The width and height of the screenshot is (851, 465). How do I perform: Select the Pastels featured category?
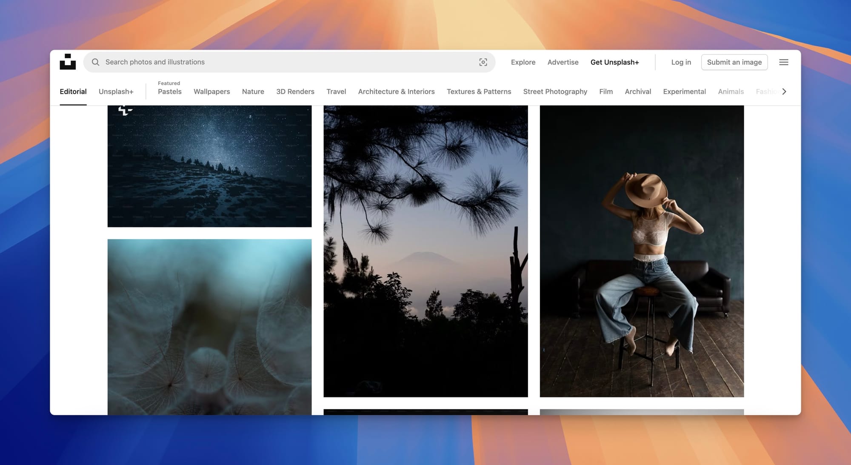pyautogui.click(x=169, y=91)
